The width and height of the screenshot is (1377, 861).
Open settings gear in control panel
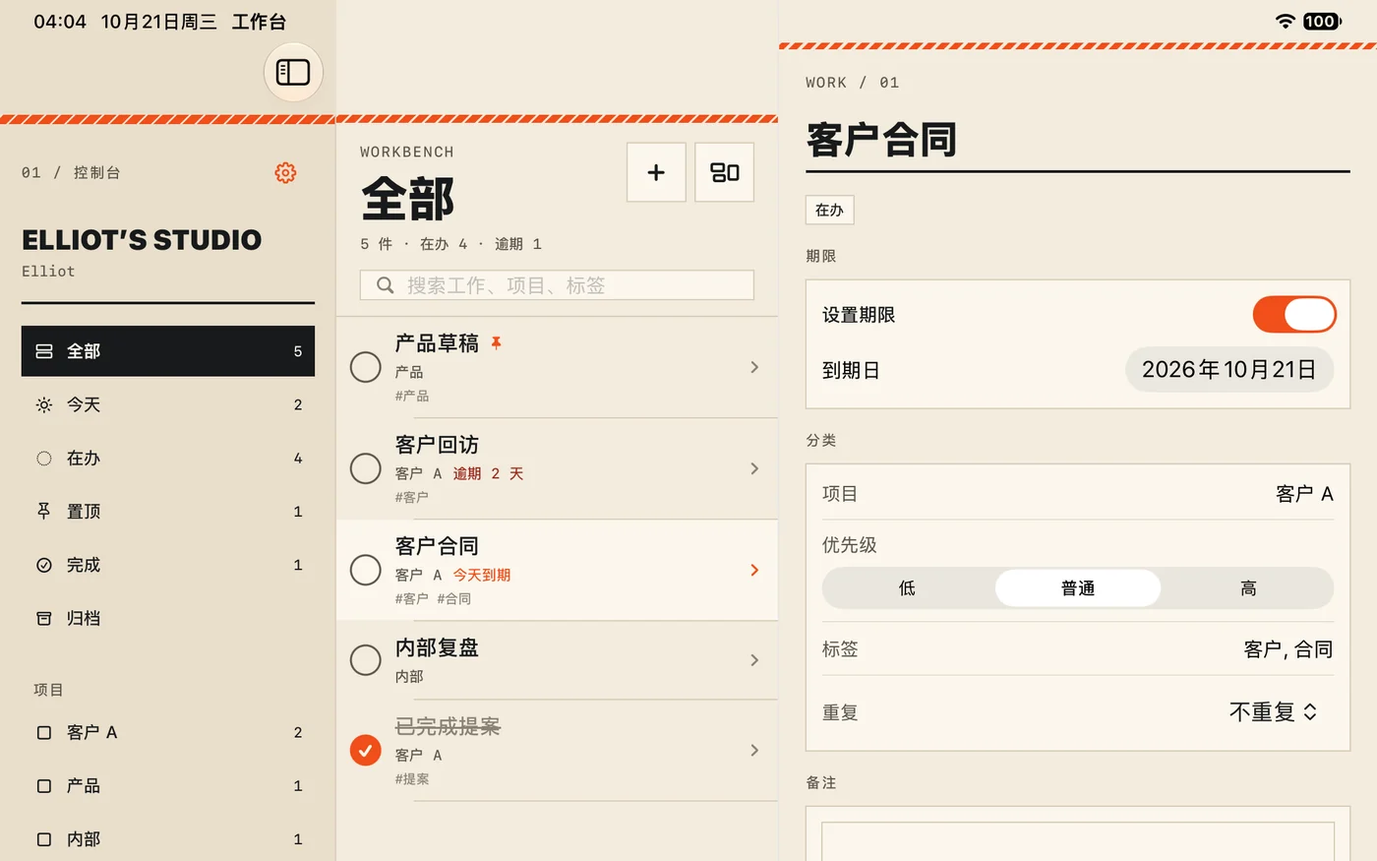285,172
